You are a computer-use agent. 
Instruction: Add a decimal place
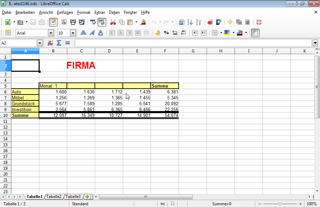coord(175,33)
